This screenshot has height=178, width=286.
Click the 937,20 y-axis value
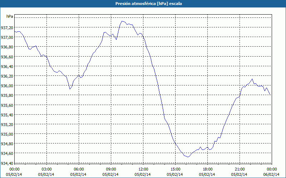7,28
